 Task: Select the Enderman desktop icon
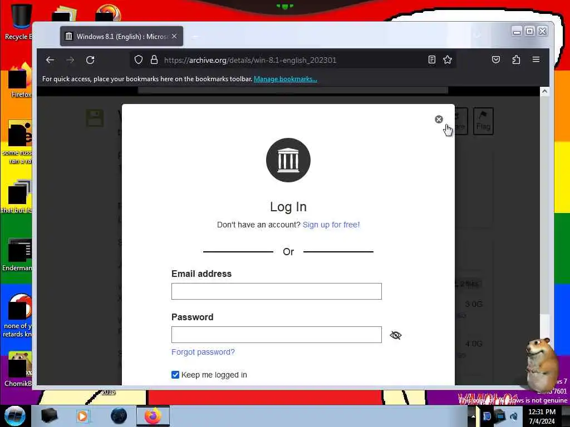(17, 255)
